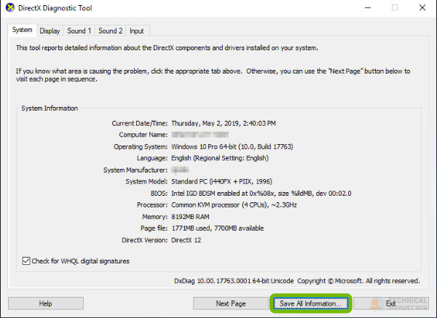Select the System tab
The image size is (437, 318).
(23, 30)
